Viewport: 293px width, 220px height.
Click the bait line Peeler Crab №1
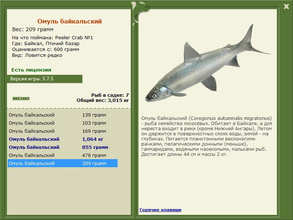[52, 38]
